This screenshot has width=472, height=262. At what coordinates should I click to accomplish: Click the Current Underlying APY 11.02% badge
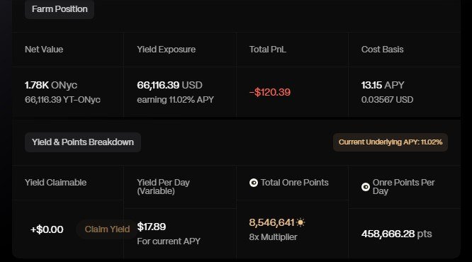click(390, 142)
